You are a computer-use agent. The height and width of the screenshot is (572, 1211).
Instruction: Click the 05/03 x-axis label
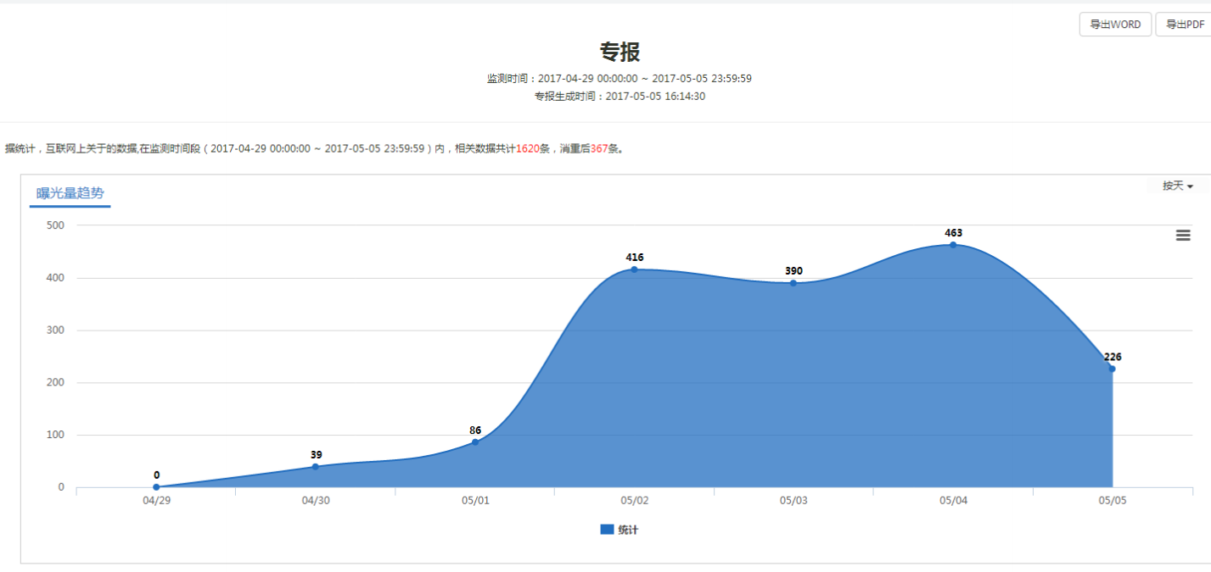tap(793, 501)
